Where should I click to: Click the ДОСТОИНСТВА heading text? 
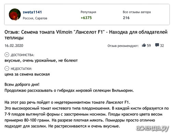tap(23, 55)
